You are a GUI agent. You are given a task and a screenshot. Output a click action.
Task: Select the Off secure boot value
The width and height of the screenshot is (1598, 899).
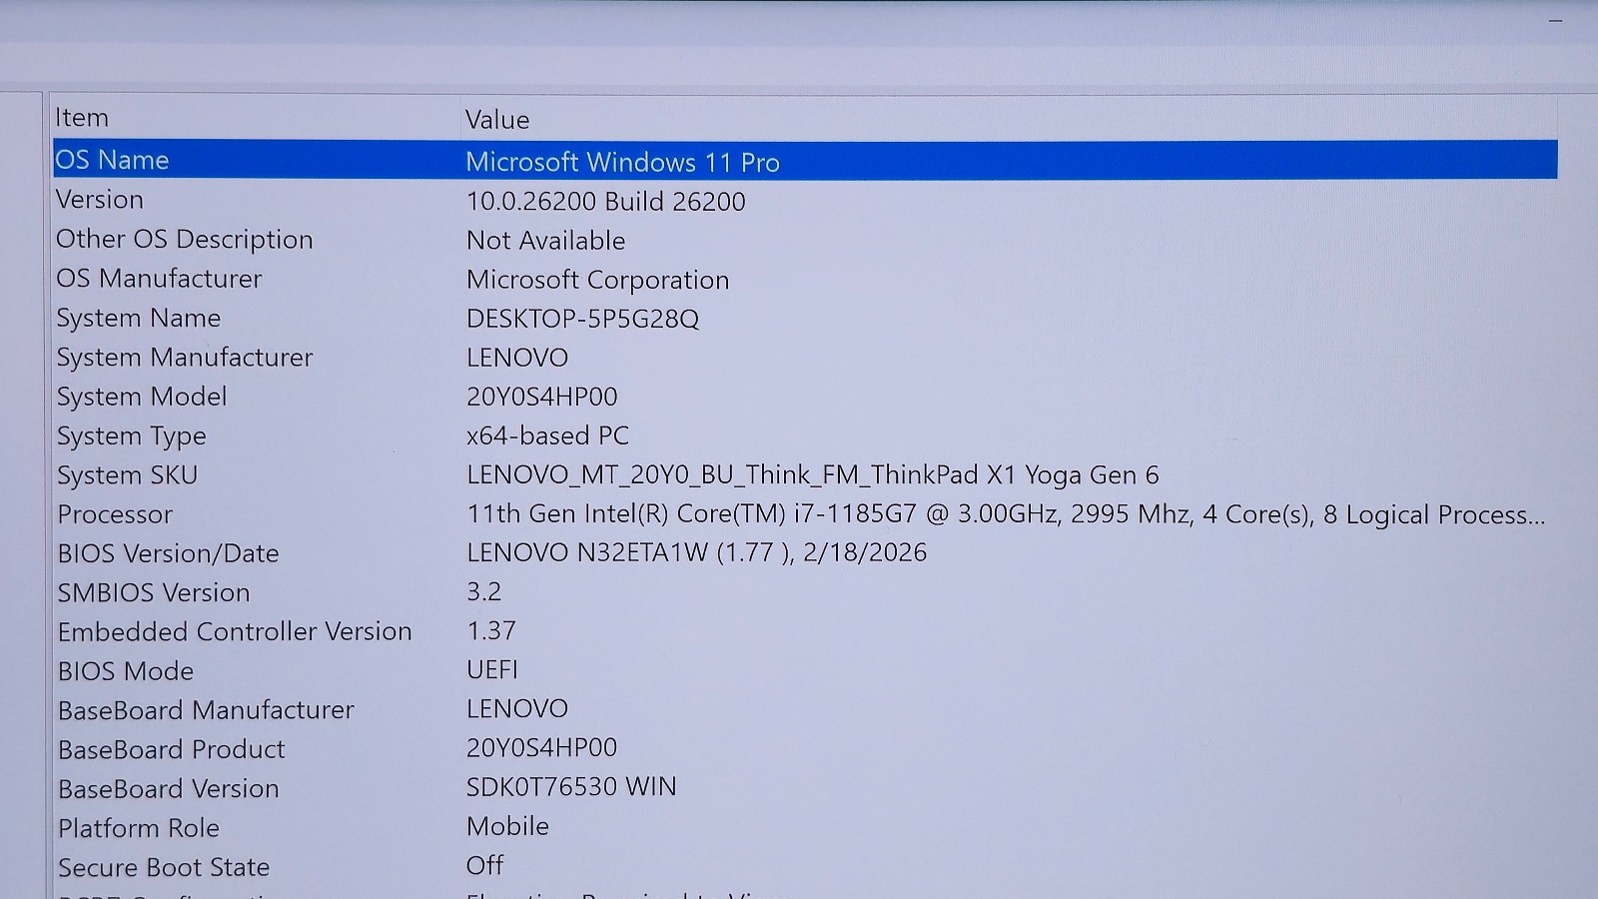[x=485, y=865]
